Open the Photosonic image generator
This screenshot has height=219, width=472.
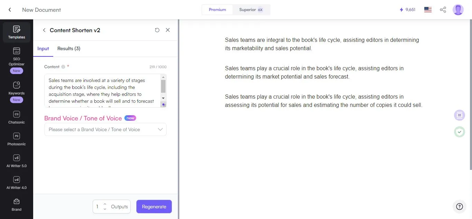click(16, 139)
